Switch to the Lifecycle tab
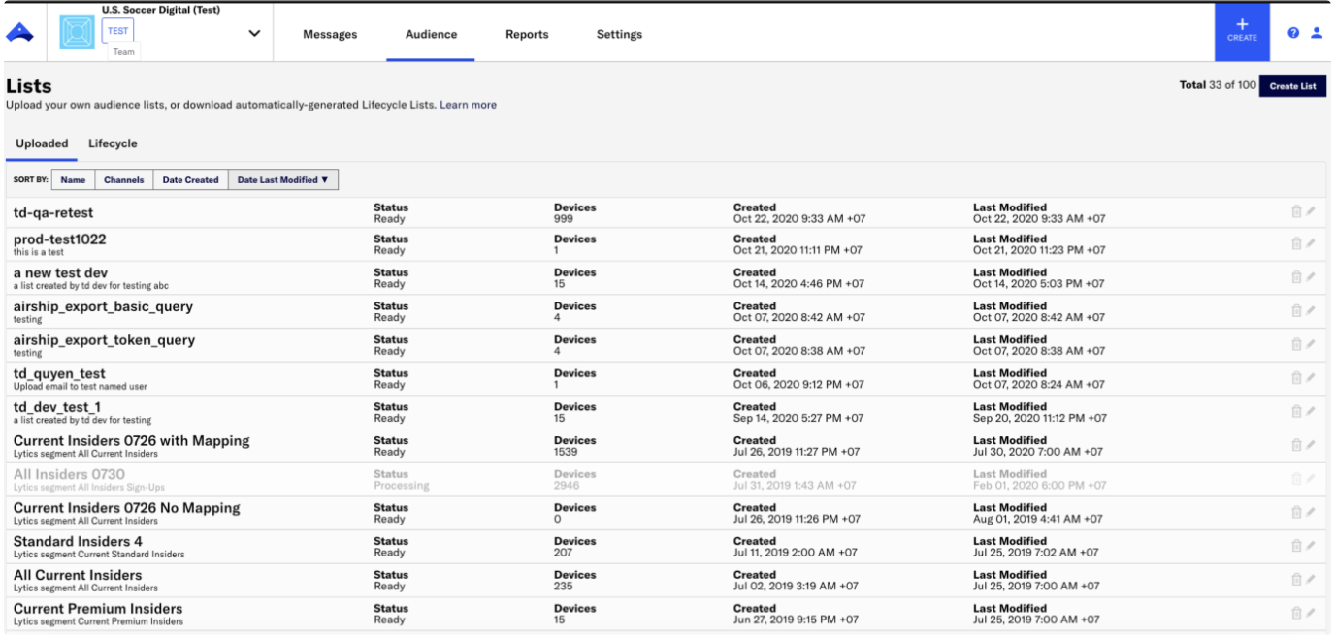The height and width of the screenshot is (636, 1335). [x=113, y=143]
